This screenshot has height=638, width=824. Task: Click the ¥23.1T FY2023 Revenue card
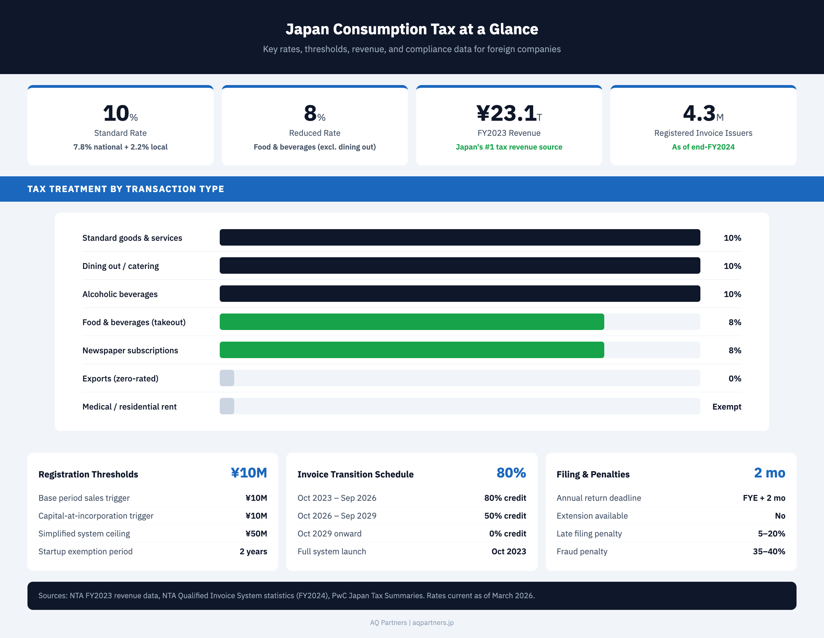(x=509, y=125)
